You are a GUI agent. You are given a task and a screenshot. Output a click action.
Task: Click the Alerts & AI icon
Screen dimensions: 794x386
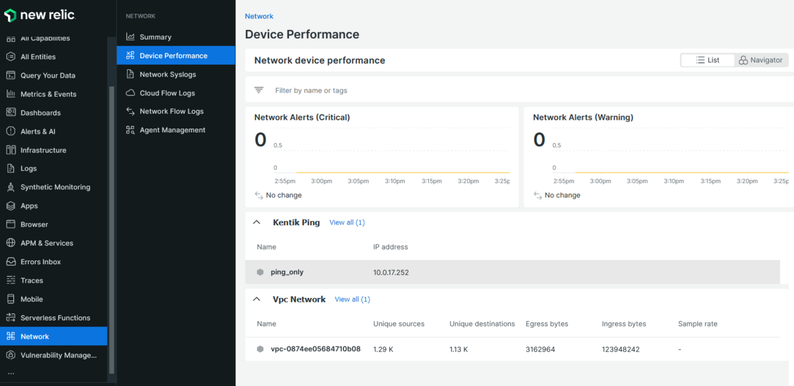point(11,131)
